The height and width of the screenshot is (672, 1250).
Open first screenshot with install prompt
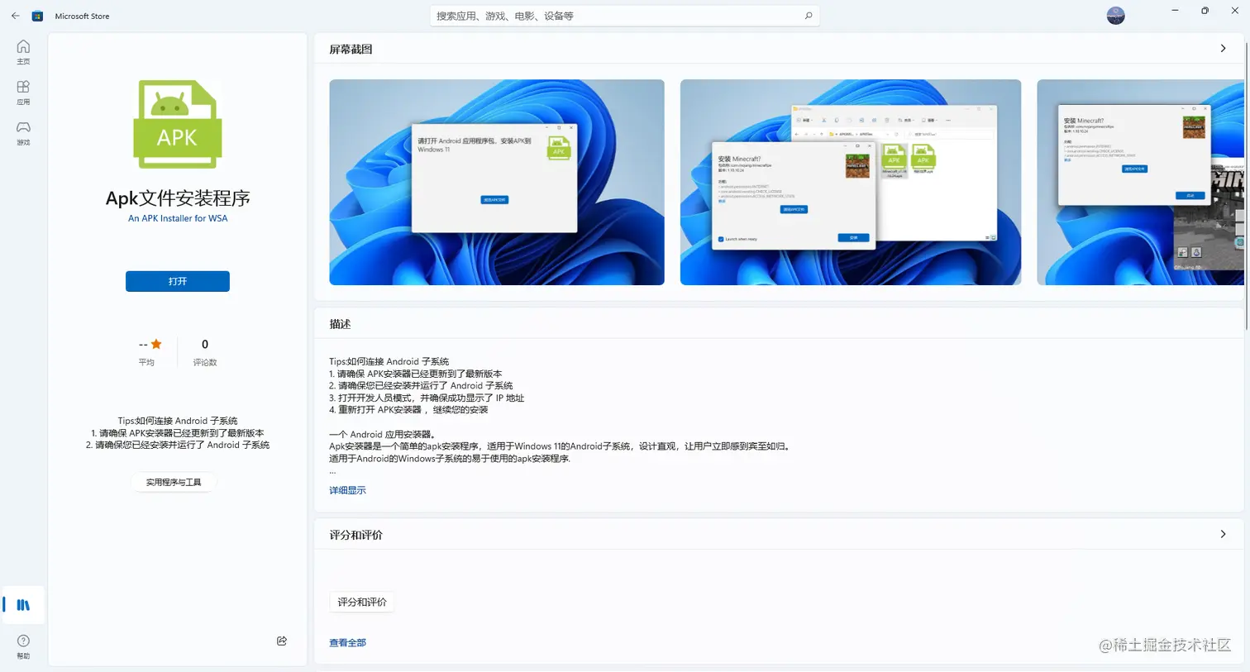[497, 182]
